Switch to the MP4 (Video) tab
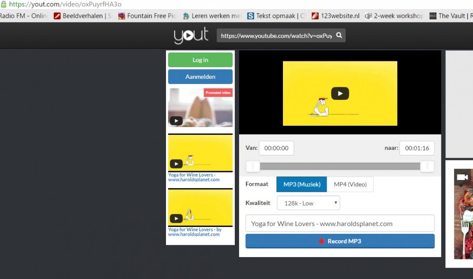 coord(350,184)
